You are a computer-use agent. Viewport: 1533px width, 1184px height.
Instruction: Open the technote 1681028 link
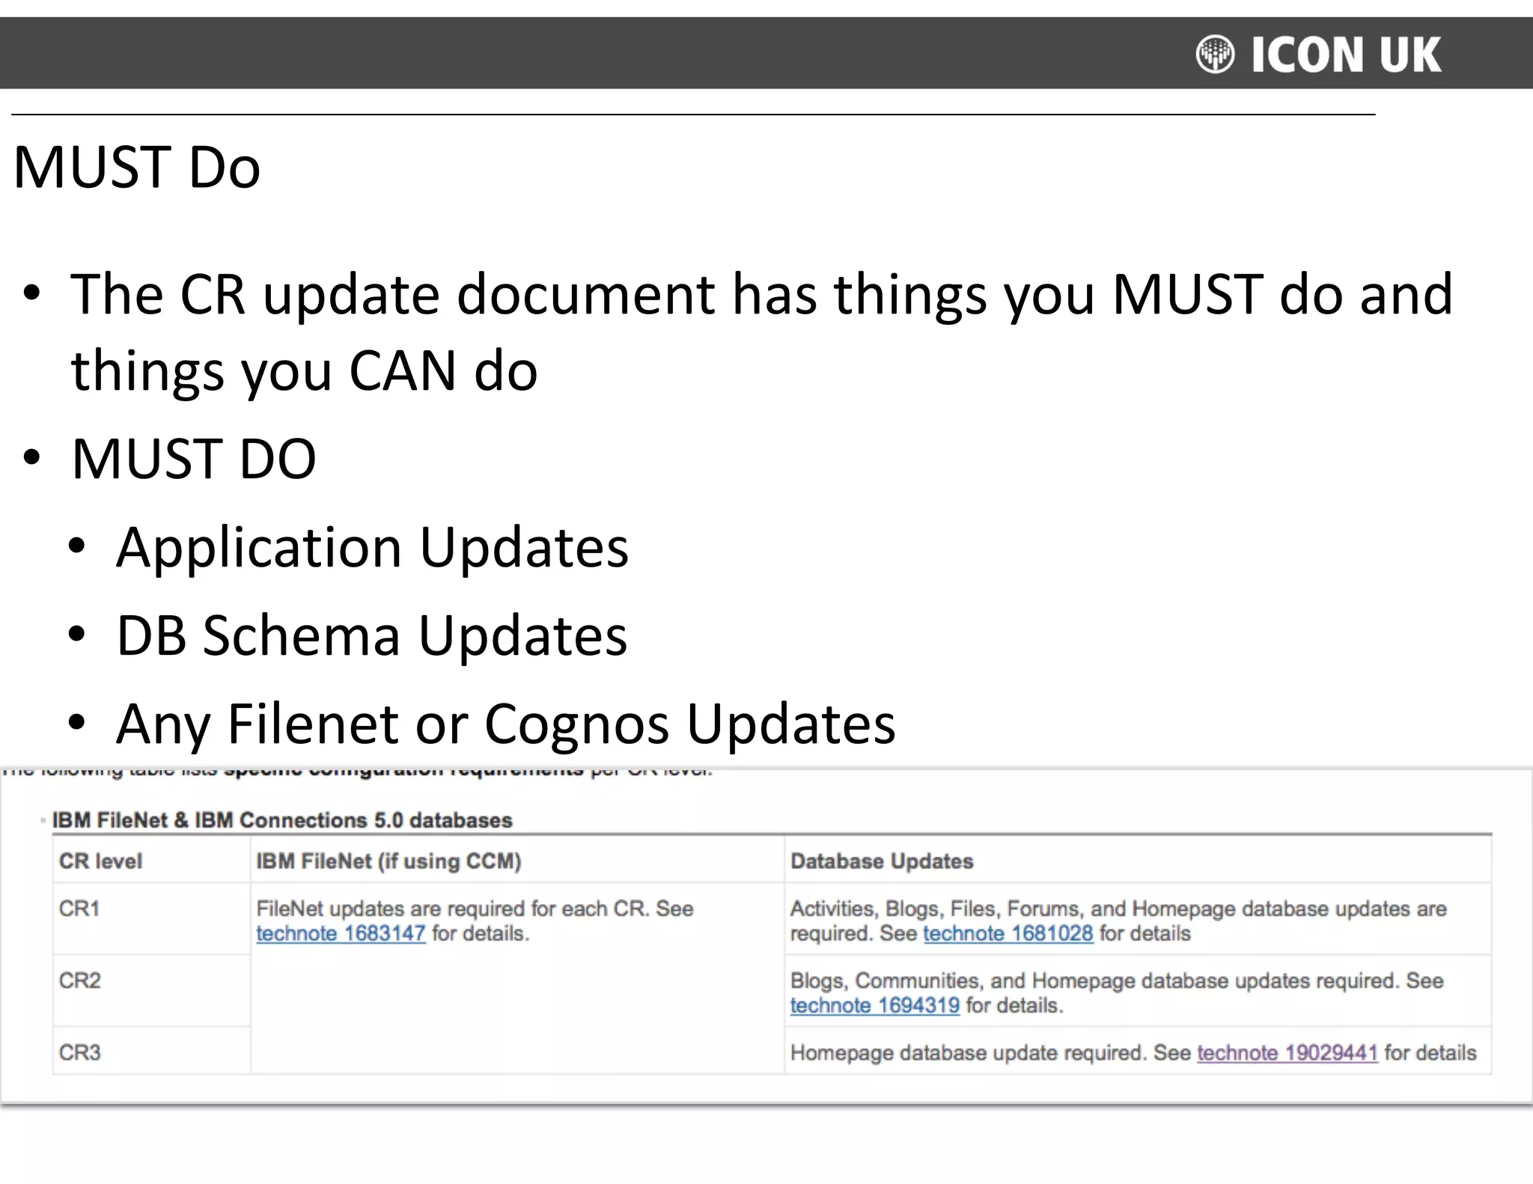coord(1008,933)
